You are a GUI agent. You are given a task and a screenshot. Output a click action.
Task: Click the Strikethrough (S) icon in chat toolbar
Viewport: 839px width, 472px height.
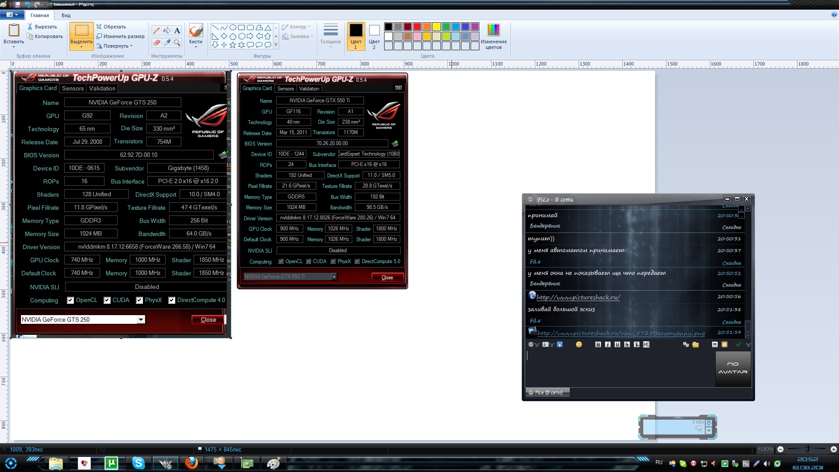point(627,344)
